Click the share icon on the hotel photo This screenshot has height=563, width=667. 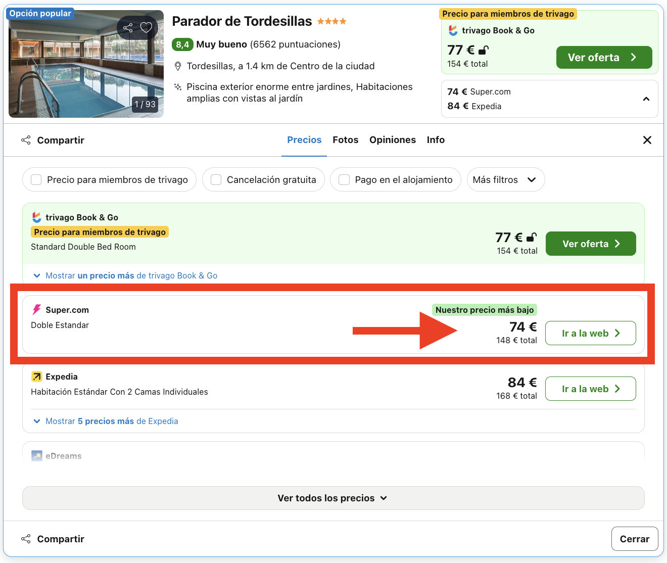tap(128, 28)
